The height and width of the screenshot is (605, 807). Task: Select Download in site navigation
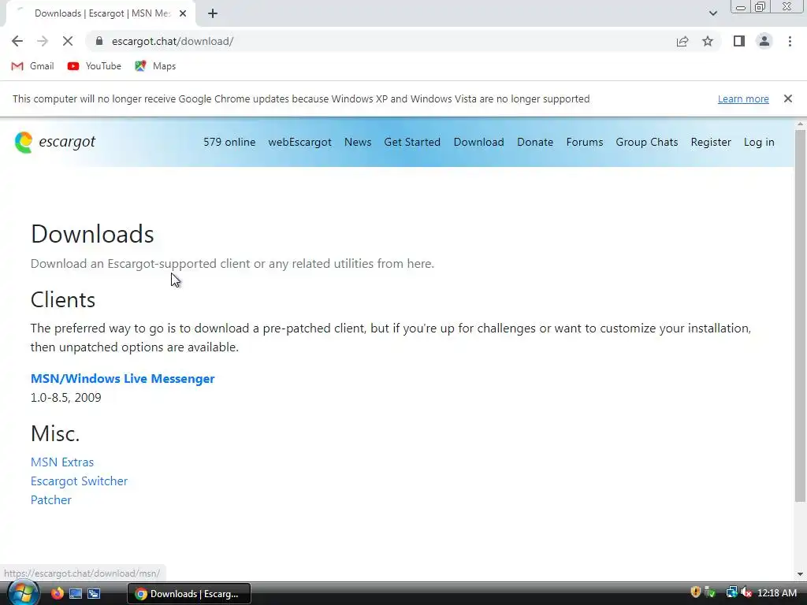coord(478,142)
